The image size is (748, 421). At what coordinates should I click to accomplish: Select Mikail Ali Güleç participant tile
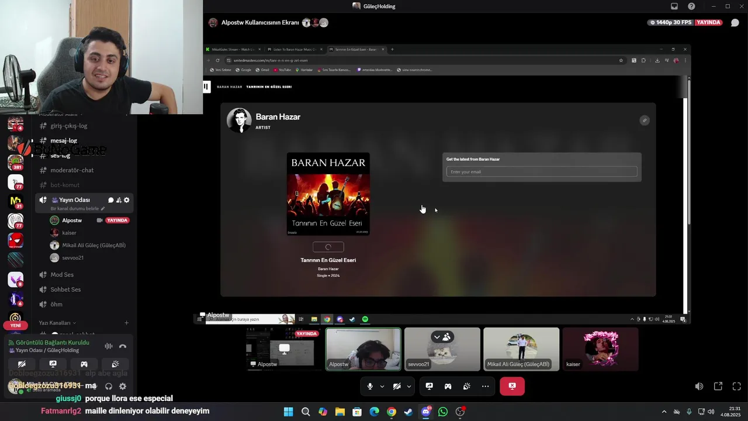521,349
